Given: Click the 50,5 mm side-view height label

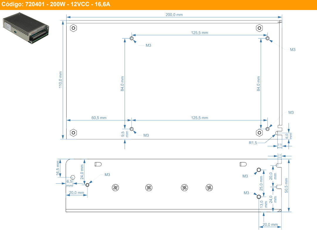Looking at the screenshot, I should pos(286,185).
